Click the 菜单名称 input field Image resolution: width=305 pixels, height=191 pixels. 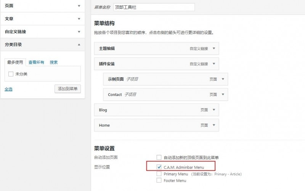[x=154, y=7]
